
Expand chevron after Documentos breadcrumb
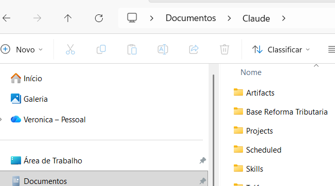pyautogui.click(x=229, y=18)
